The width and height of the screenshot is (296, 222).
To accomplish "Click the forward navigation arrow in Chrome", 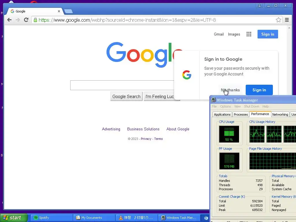I will tap(18, 20).
